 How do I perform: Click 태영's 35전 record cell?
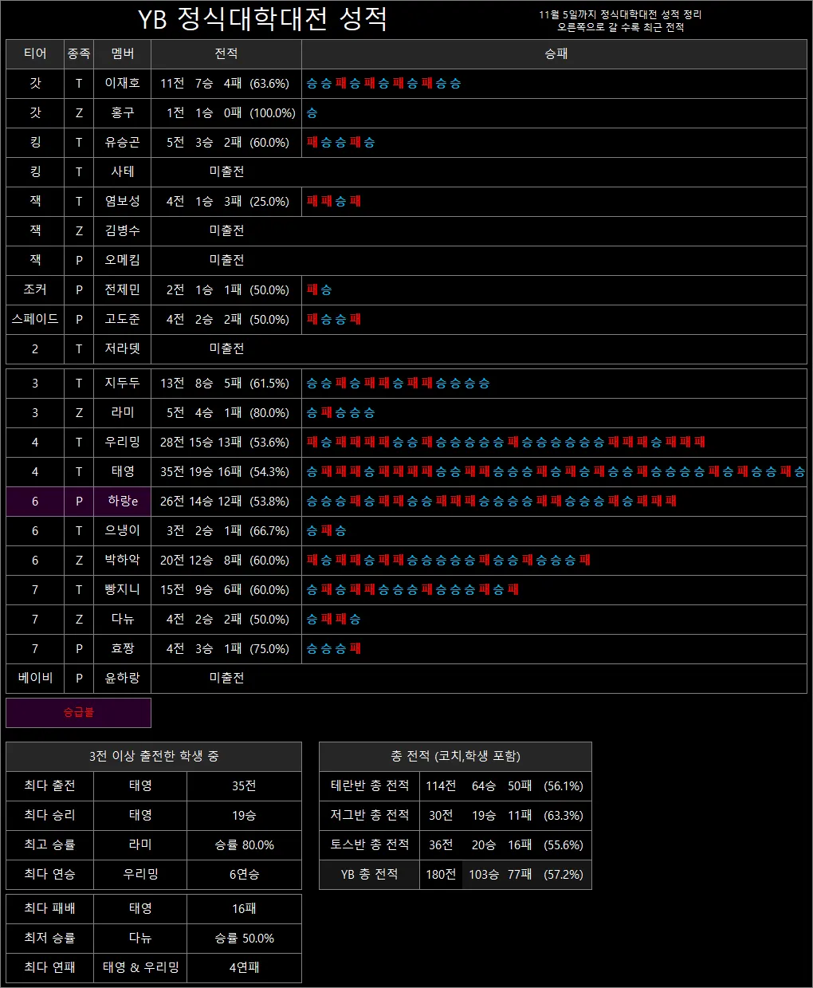pos(226,471)
